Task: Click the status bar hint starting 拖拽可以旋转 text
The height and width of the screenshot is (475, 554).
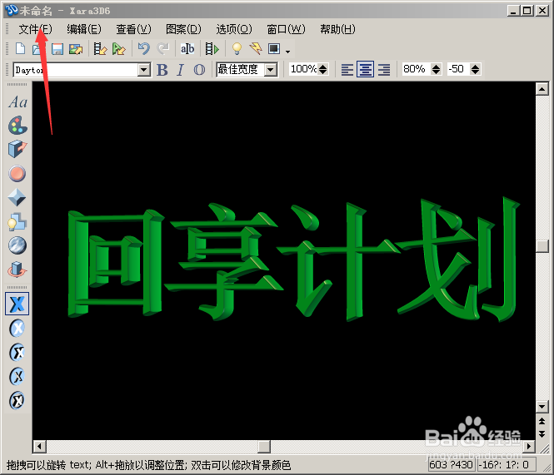Action: click(x=149, y=465)
